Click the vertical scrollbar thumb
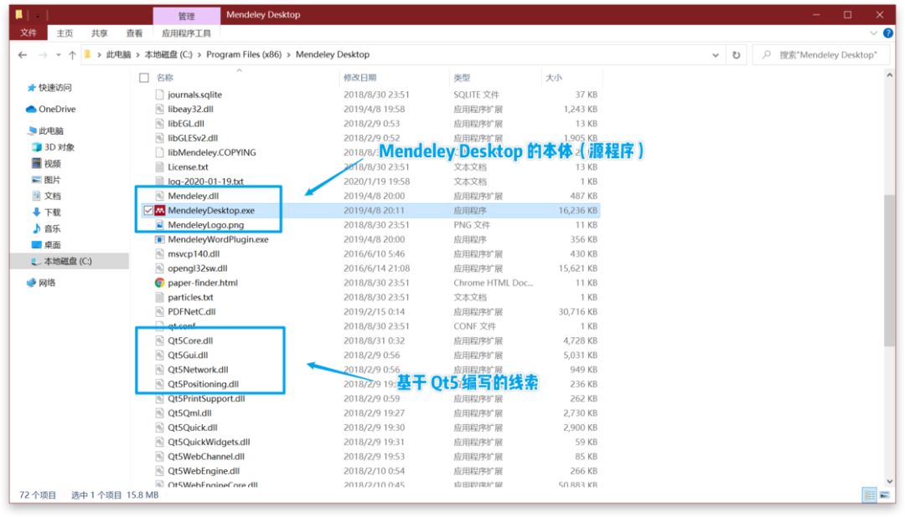Viewport: 905px width, 517px height. point(889,271)
